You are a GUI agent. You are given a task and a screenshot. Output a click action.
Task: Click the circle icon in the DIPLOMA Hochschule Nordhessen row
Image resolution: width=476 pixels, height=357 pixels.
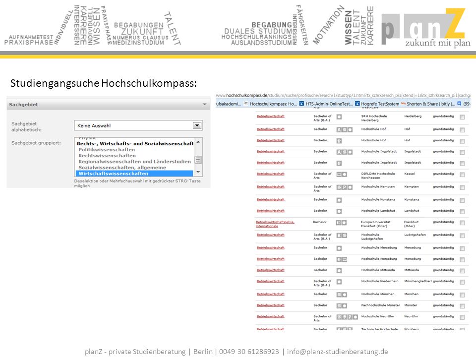(345, 175)
